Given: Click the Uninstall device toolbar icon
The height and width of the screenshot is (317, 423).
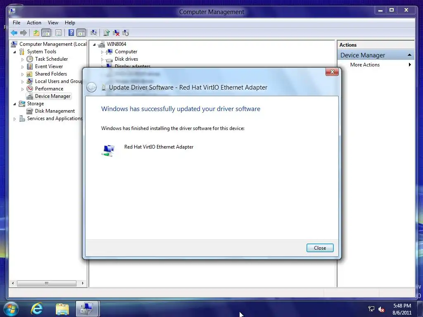Looking at the screenshot, I should pos(116,33).
